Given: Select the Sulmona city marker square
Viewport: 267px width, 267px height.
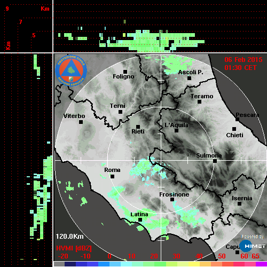Looking at the screenshot, I should coord(215,161).
